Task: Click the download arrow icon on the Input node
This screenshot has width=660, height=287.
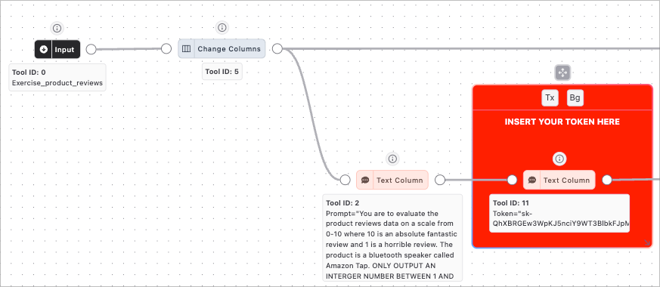Action: click(43, 50)
